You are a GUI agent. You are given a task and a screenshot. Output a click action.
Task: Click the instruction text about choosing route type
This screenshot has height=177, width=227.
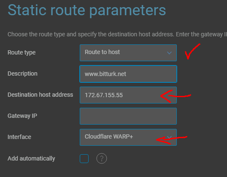(x=117, y=35)
